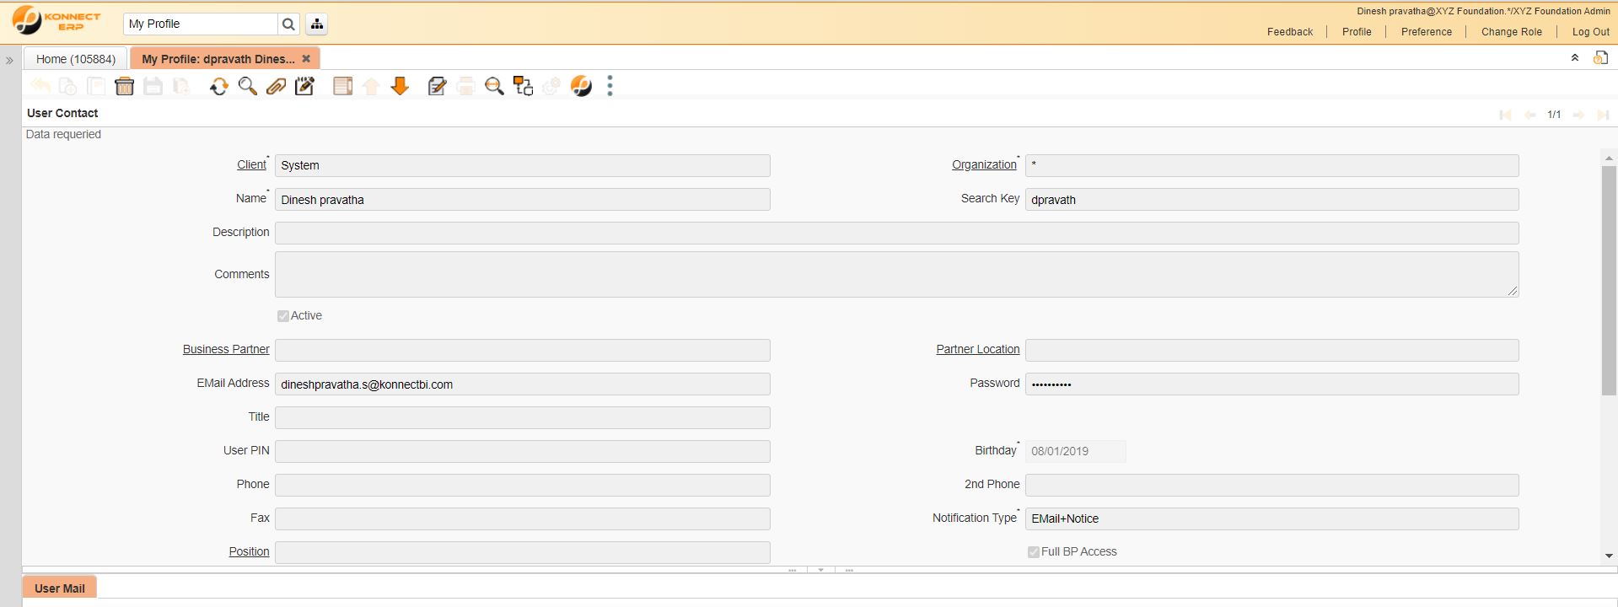Open the Report icon in the toolbar

[437, 86]
